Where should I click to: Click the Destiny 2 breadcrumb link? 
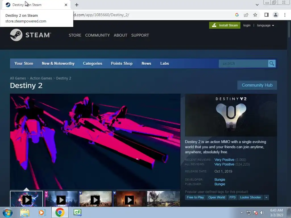[64, 78]
